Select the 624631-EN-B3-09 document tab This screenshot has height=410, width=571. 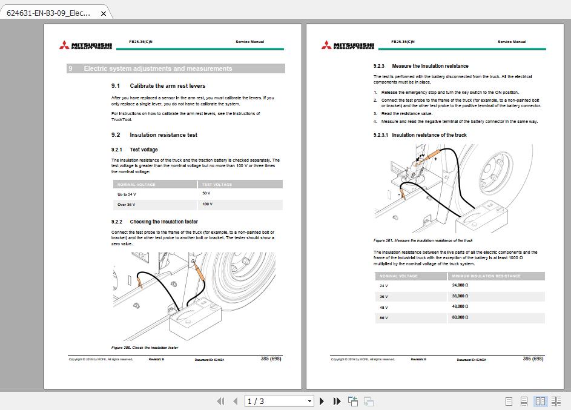48,13
